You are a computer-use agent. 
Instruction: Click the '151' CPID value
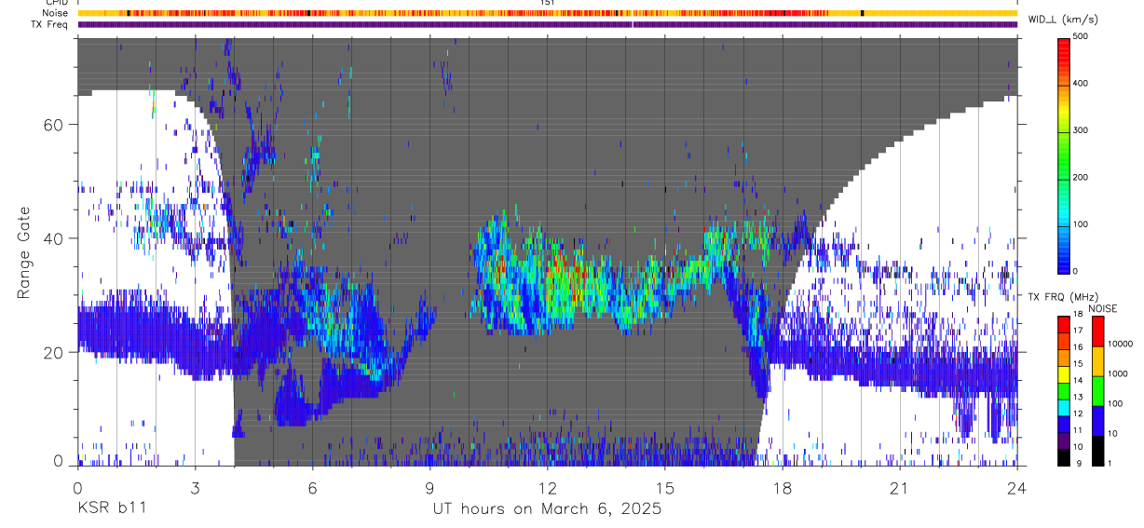coord(547,3)
